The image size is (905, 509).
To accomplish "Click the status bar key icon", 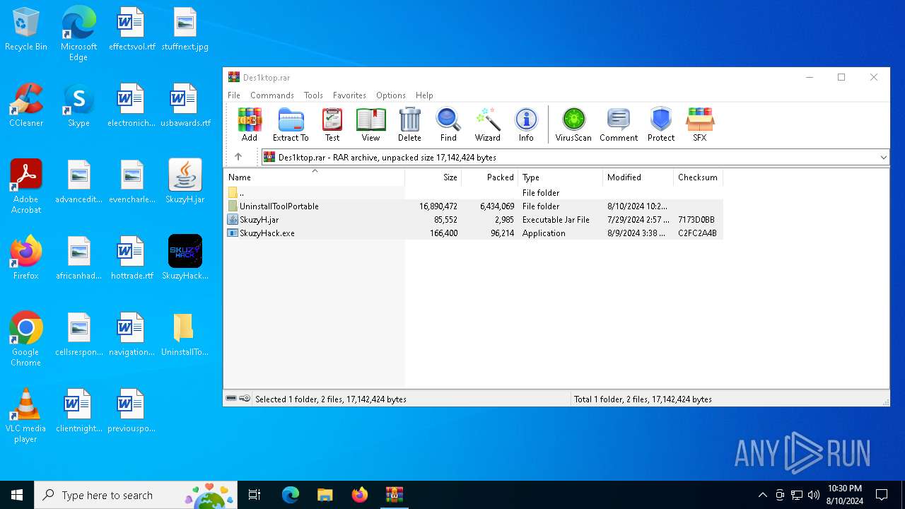I will coord(245,399).
